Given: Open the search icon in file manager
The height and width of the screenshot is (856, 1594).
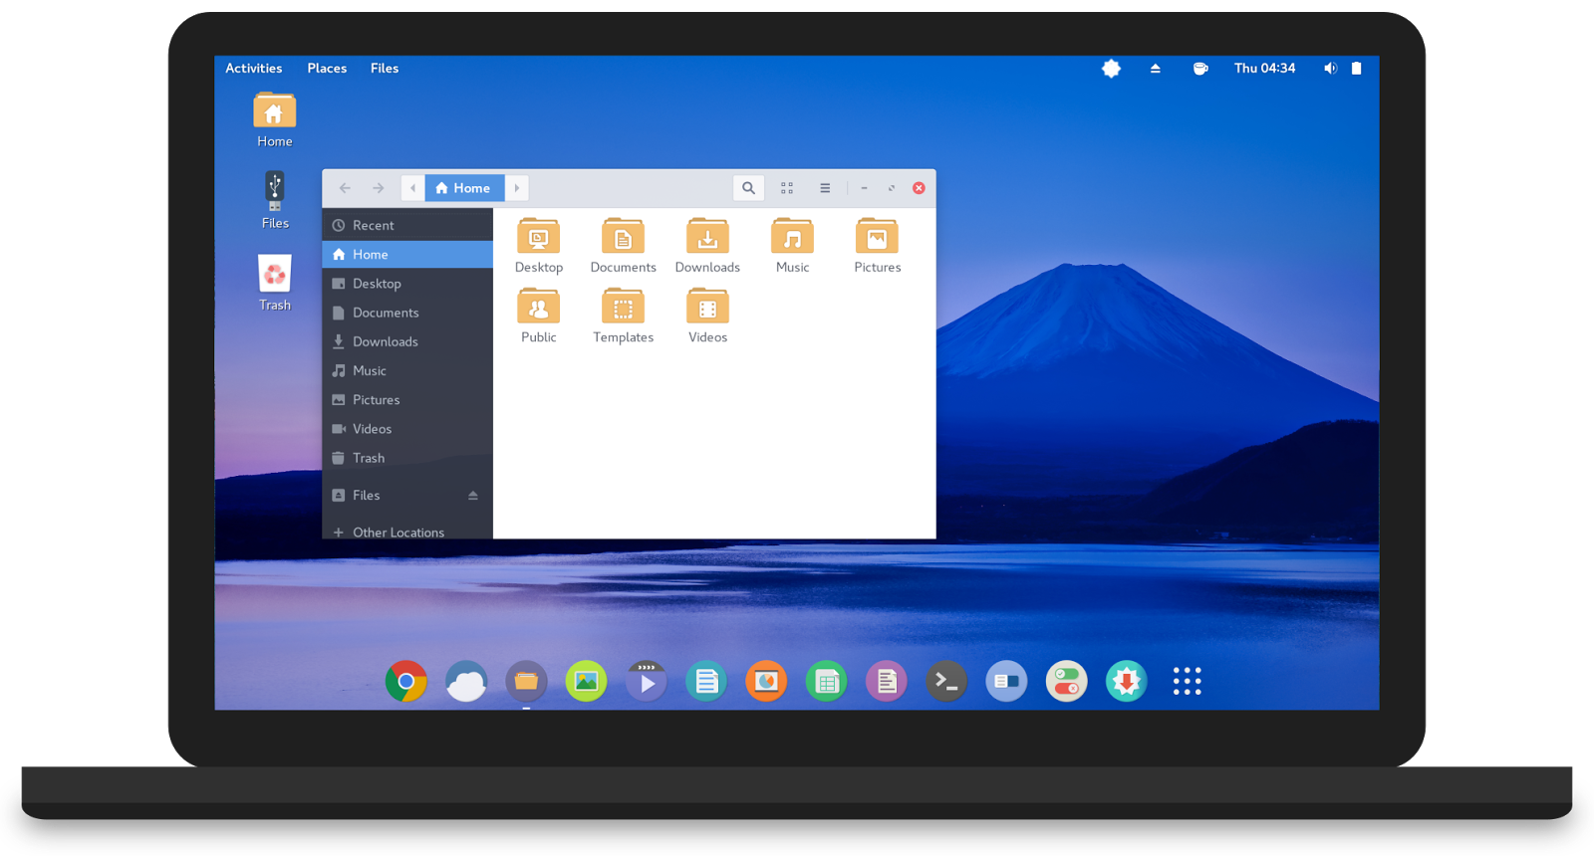Looking at the screenshot, I should click(x=748, y=188).
